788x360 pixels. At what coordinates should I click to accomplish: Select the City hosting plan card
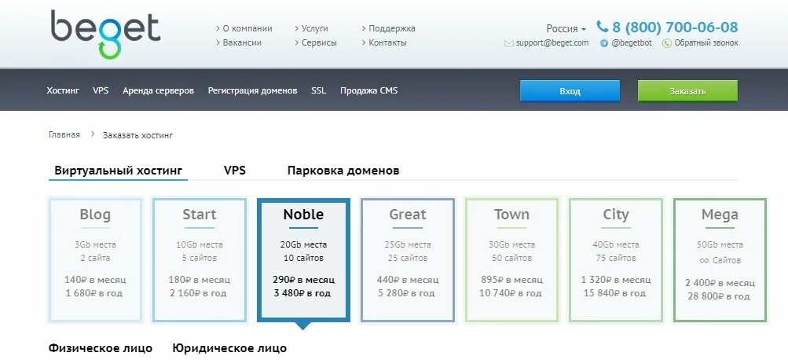pyautogui.click(x=616, y=260)
